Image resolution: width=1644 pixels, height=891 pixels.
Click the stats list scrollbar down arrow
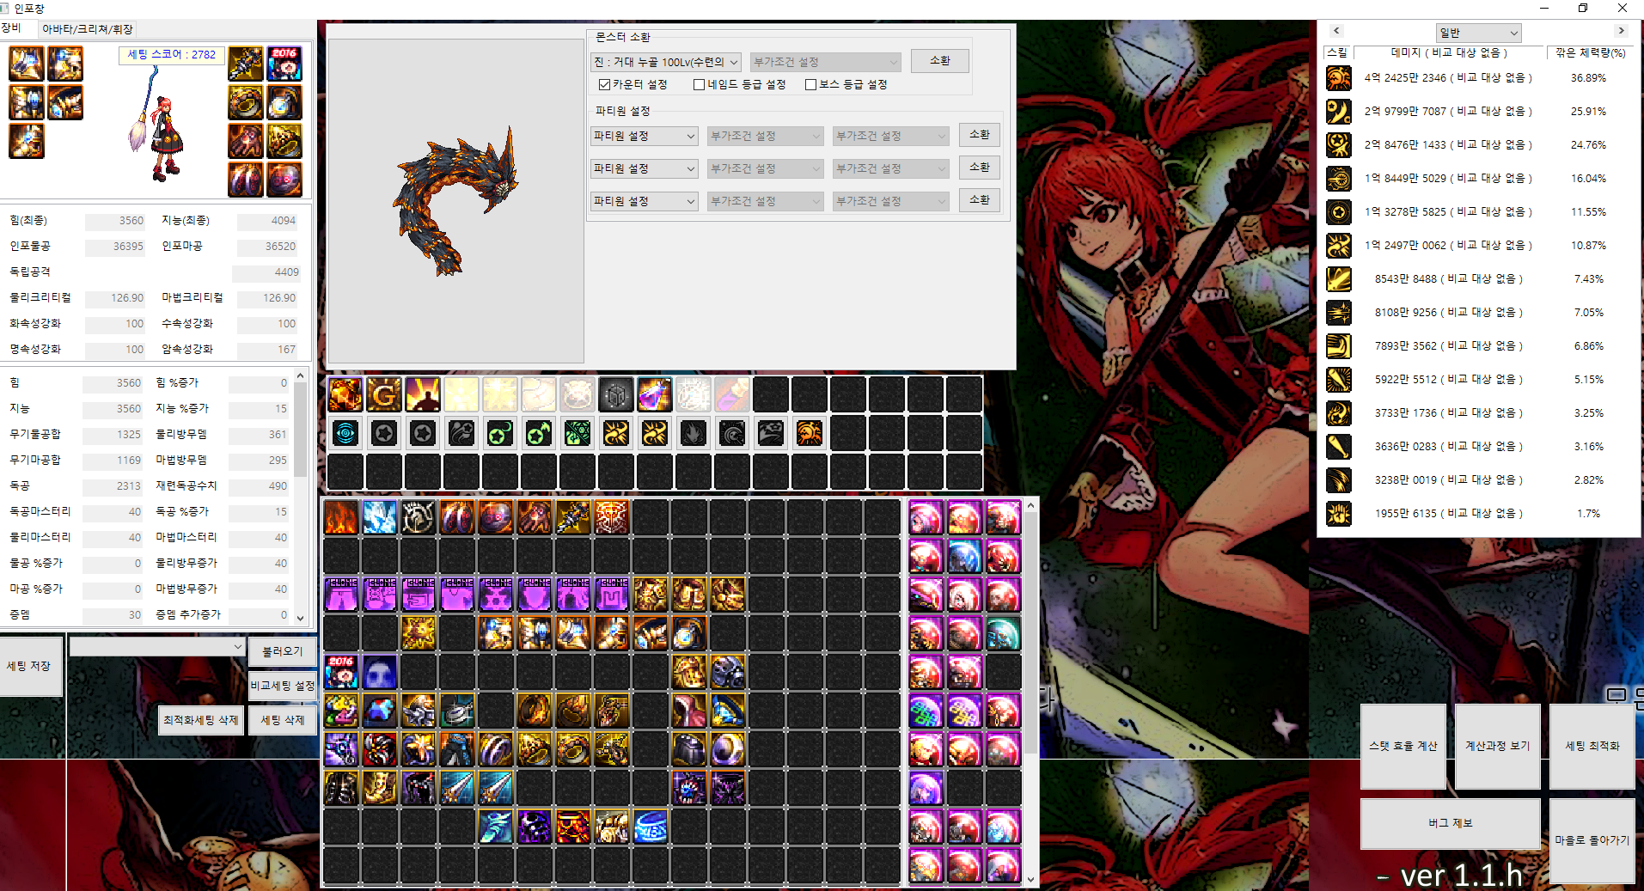pos(300,617)
